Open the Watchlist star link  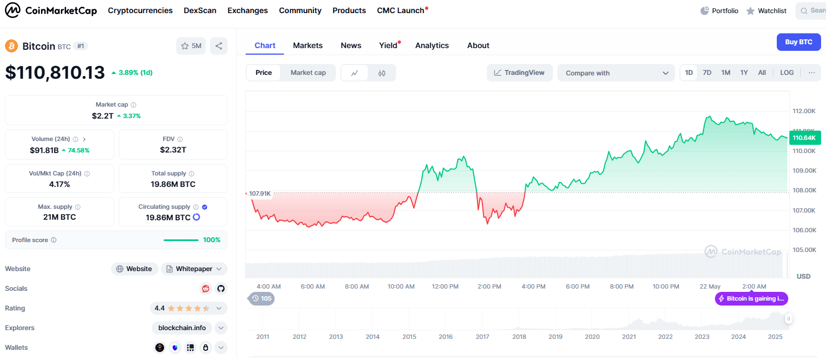(766, 11)
